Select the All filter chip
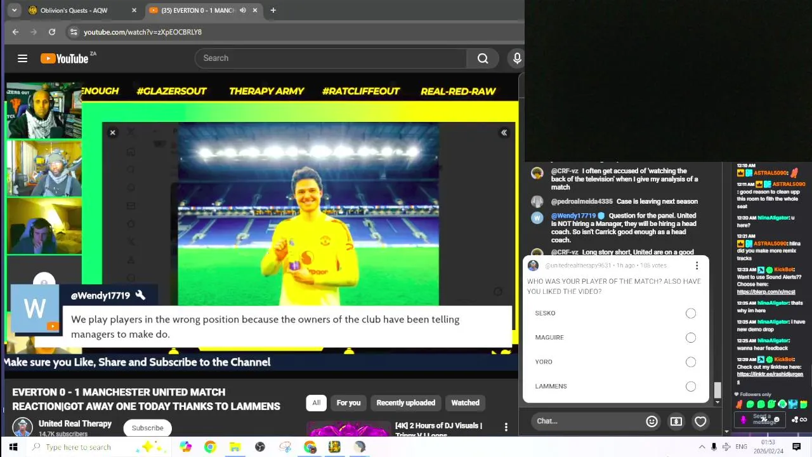The image size is (812, 457). [316, 402]
